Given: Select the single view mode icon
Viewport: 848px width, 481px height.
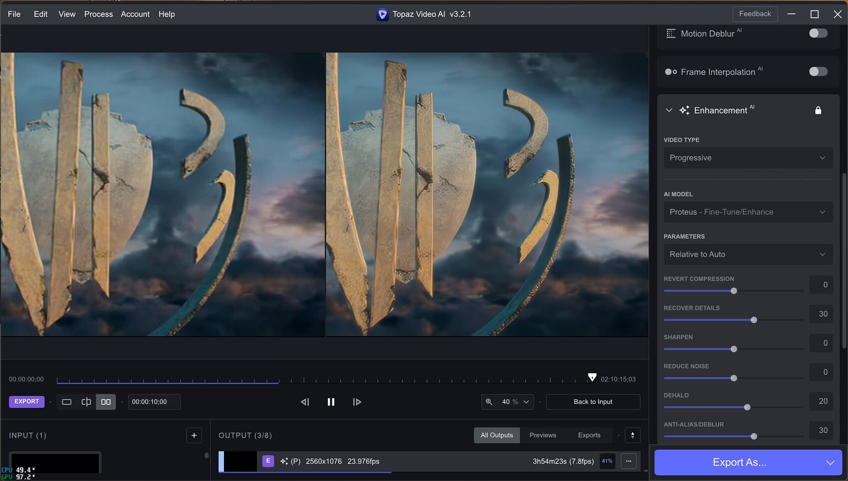Looking at the screenshot, I should click(x=66, y=402).
